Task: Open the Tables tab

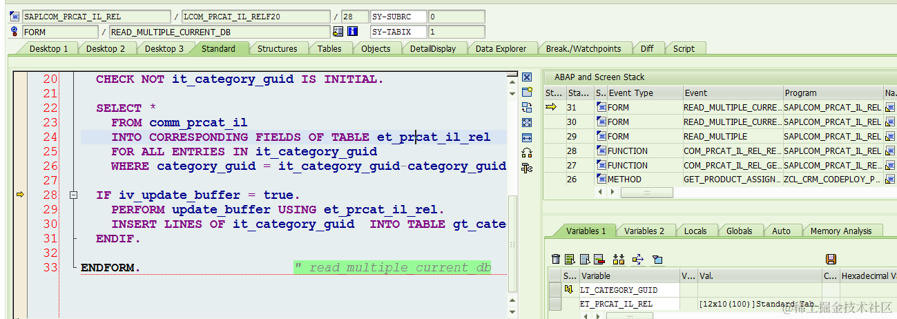Action: (329, 48)
